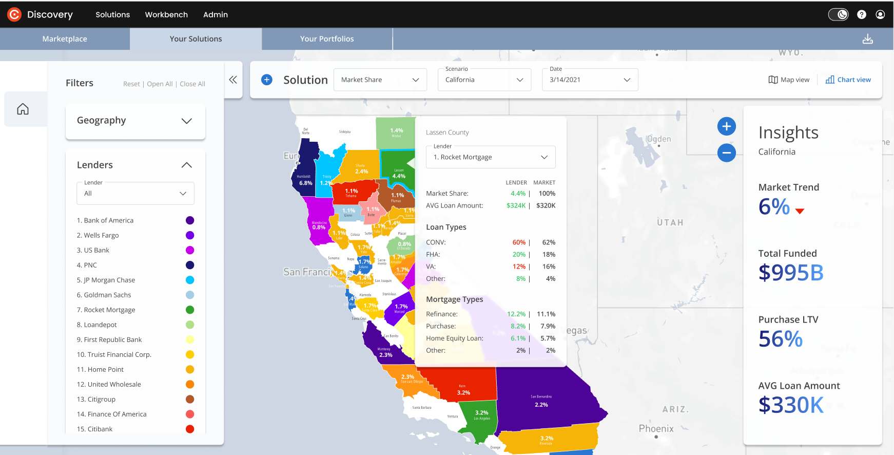Open the Market Share solution dropdown
This screenshot has height=455, width=894.
tap(380, 80)
